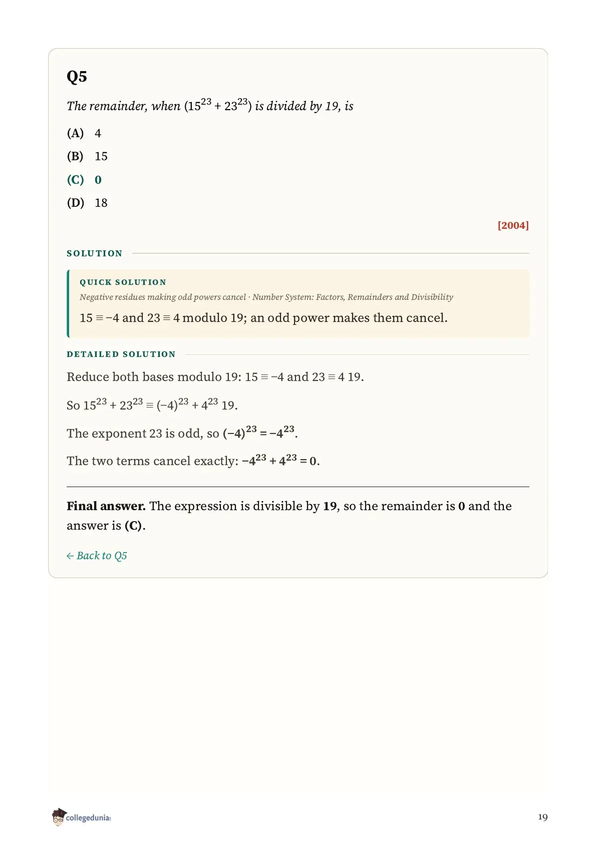The width and height of the screenshot is (596, 843).
Task: Click the DETAILED SOLUTION heading
Action: (x=121, y=354)
